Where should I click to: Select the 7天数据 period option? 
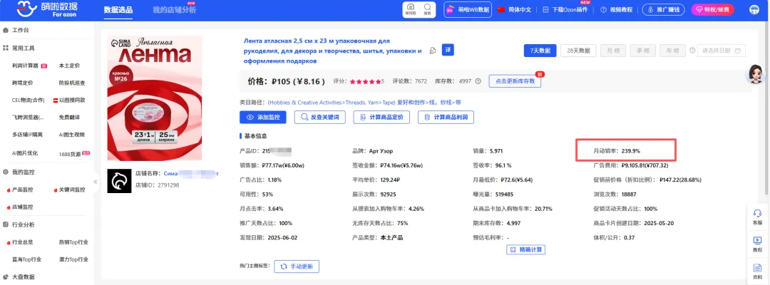click(540, 51)
